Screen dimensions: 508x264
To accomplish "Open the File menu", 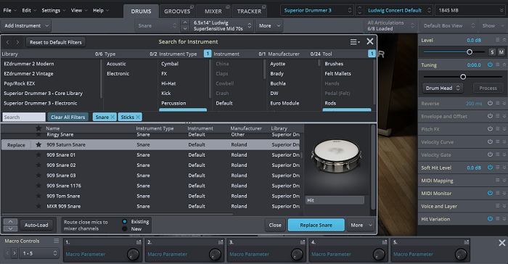I will 9,10.
